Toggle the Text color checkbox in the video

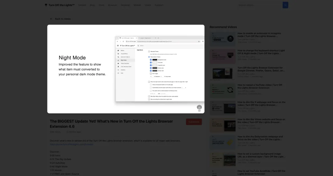151,63
